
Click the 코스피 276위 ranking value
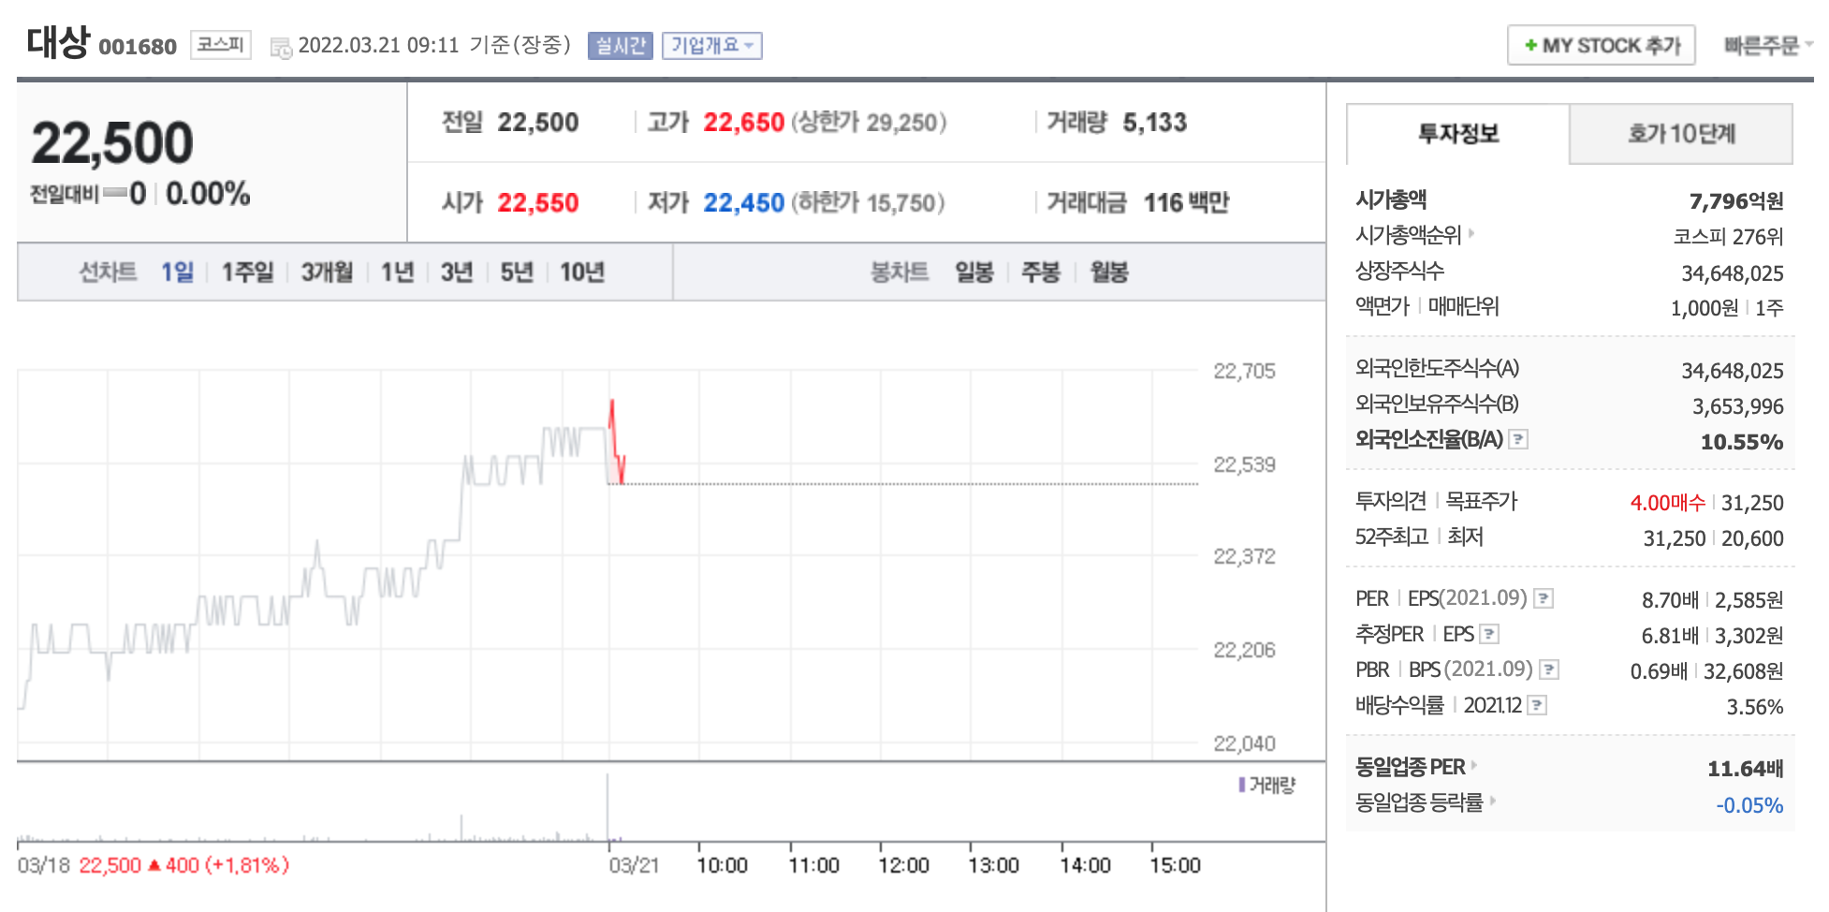[x=1729, y=237]
